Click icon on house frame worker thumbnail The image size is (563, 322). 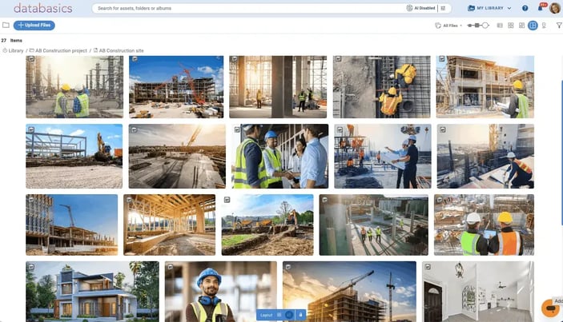442,59
